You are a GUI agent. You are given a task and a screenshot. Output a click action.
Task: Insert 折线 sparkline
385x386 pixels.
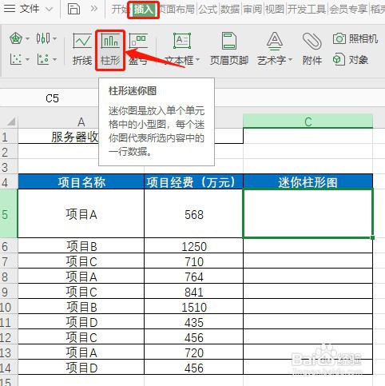(82, 50)
